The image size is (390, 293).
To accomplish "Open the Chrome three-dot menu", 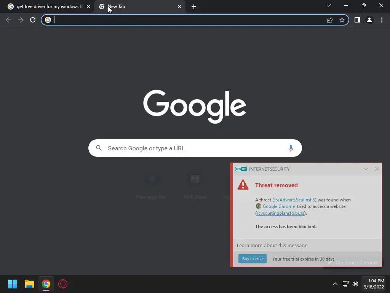I will [x=382, y=20].
